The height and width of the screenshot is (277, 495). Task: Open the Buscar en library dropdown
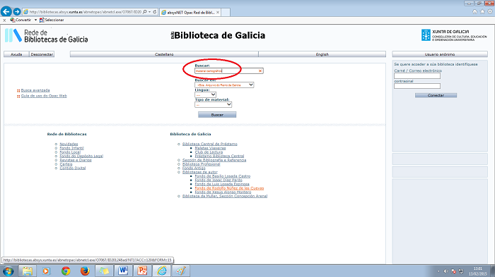(x=224, y=85)
